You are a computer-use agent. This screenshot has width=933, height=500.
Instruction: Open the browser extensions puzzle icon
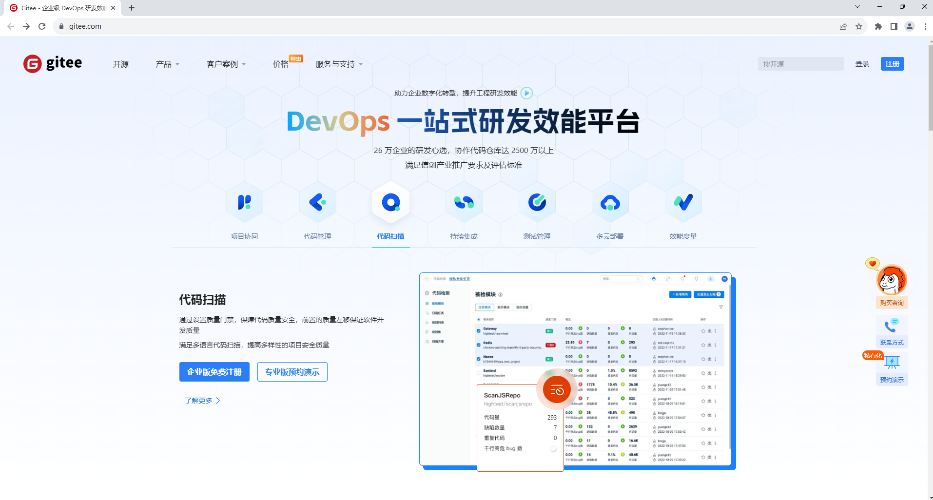point(878,26)
